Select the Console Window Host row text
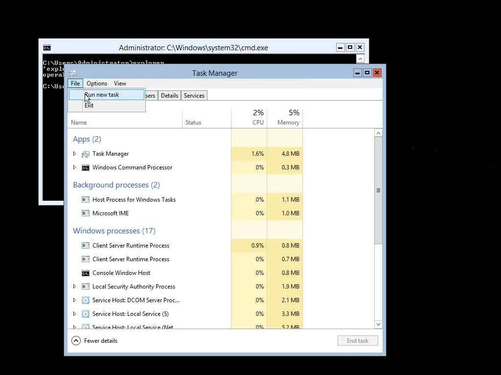 [121, 273]
